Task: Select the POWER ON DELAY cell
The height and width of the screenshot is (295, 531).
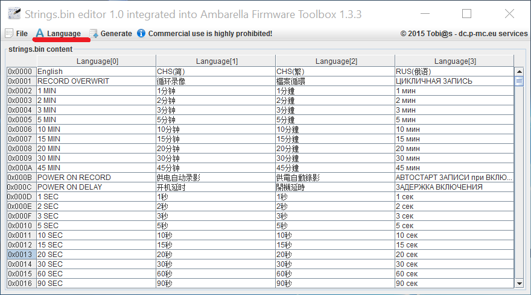Action: tap(95, 187)
